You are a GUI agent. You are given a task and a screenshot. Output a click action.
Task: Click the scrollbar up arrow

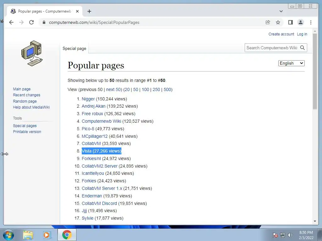click(x=315, y=31)
